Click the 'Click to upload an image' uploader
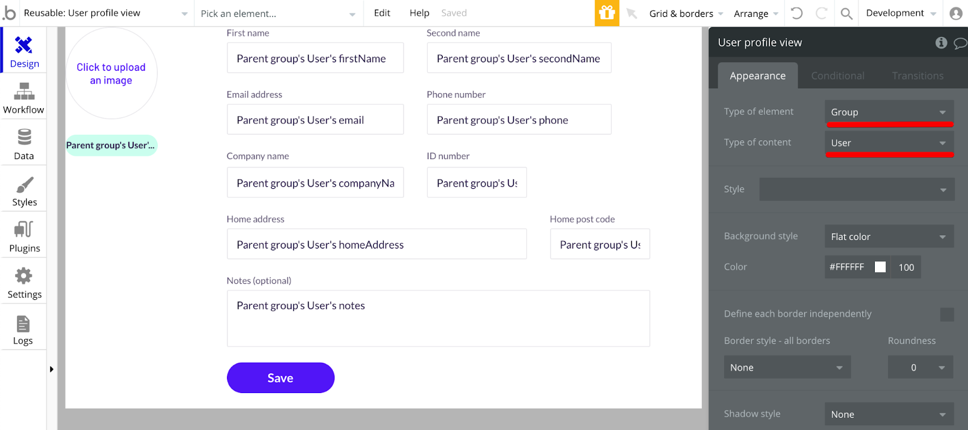 point(111,73)
